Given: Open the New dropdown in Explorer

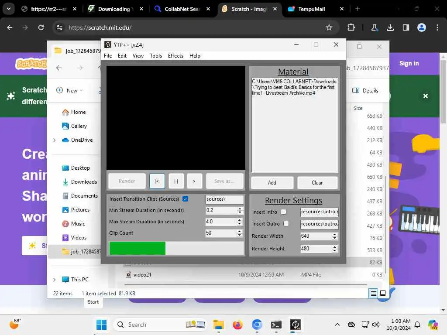Looking at the screenshot, I should (69, 91).
